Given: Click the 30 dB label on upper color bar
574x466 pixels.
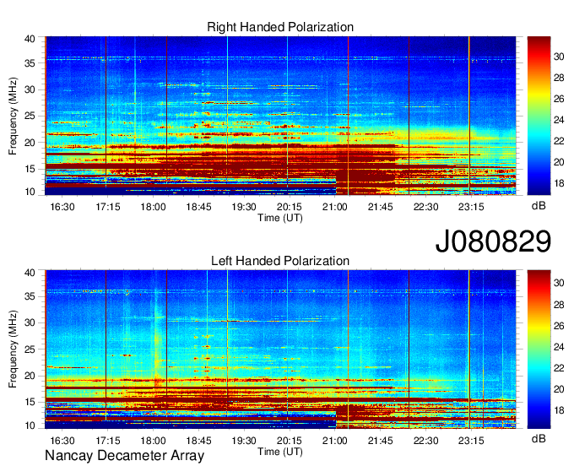Looking at the screenshot, I should pyautogui.click(x=559, y=57).
